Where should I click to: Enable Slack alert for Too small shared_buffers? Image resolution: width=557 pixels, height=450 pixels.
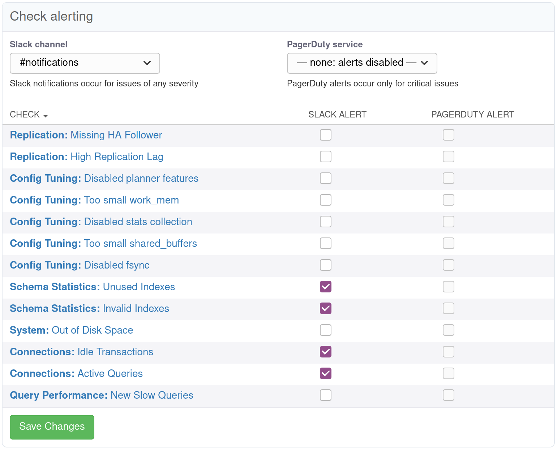(326, 243)
